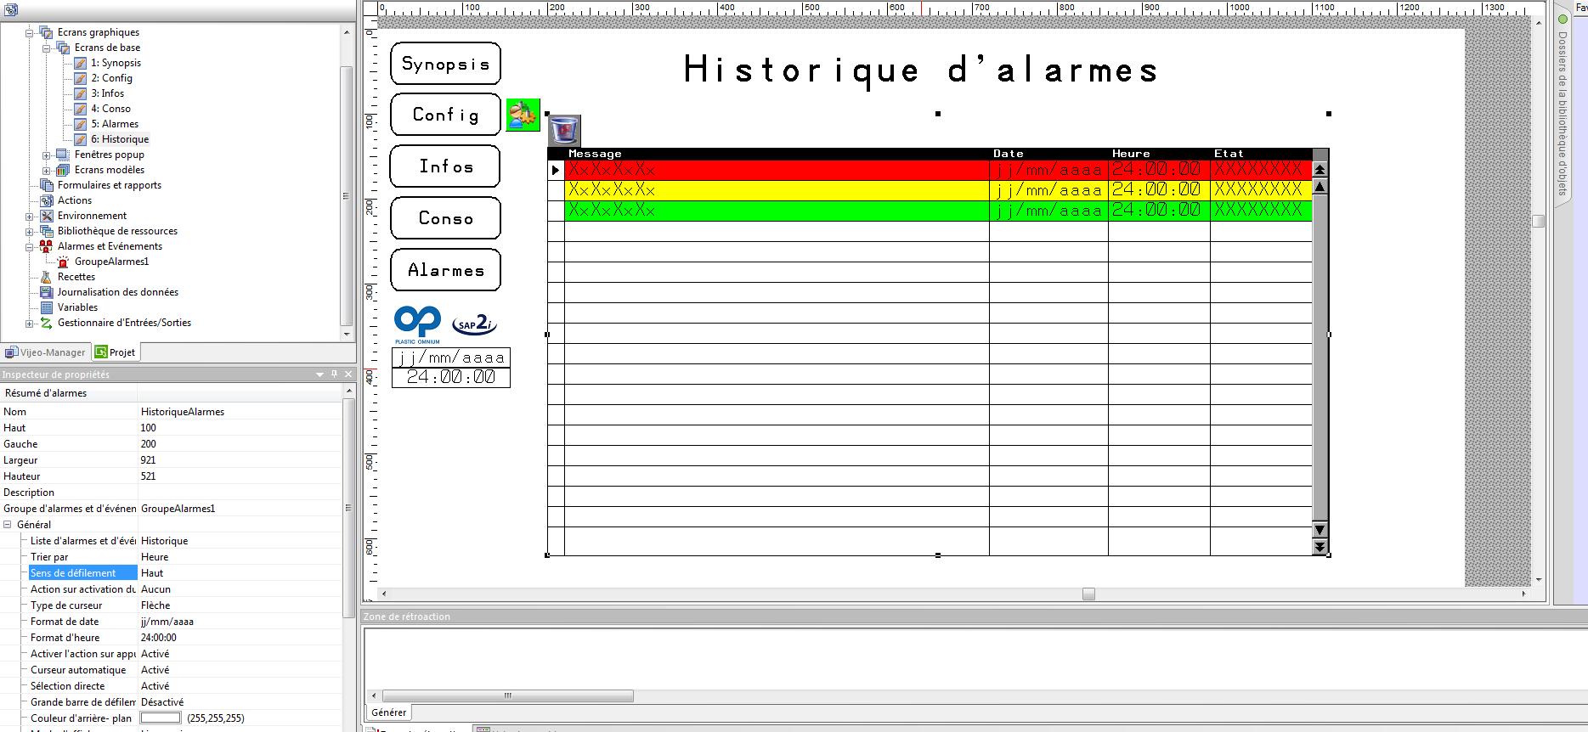Viewport: 1588px width, 732px height.
Task: Click the Synopsis button on canvas
Action: click(445, 64)
